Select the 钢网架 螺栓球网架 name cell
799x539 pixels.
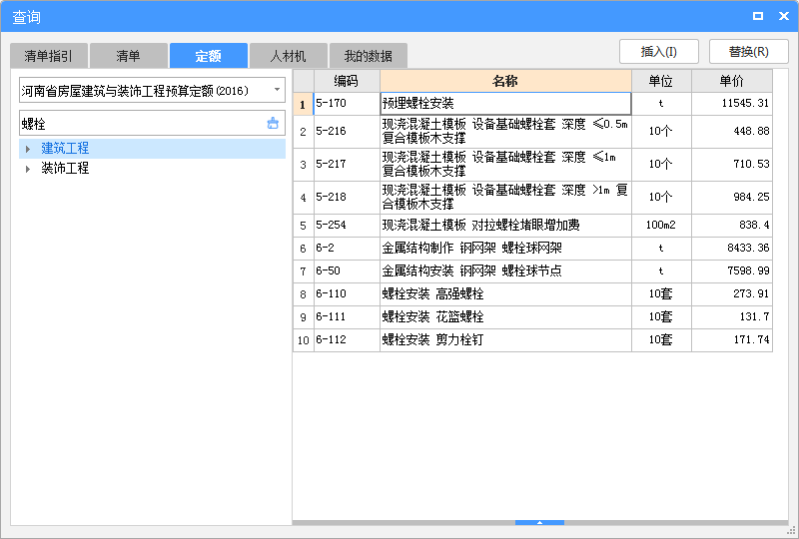pyautogui.click(x=505, y=249)
